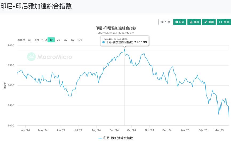Select the 3y zoom range
This screenshot has width=231, height=141.
click(x=66, y=40)
